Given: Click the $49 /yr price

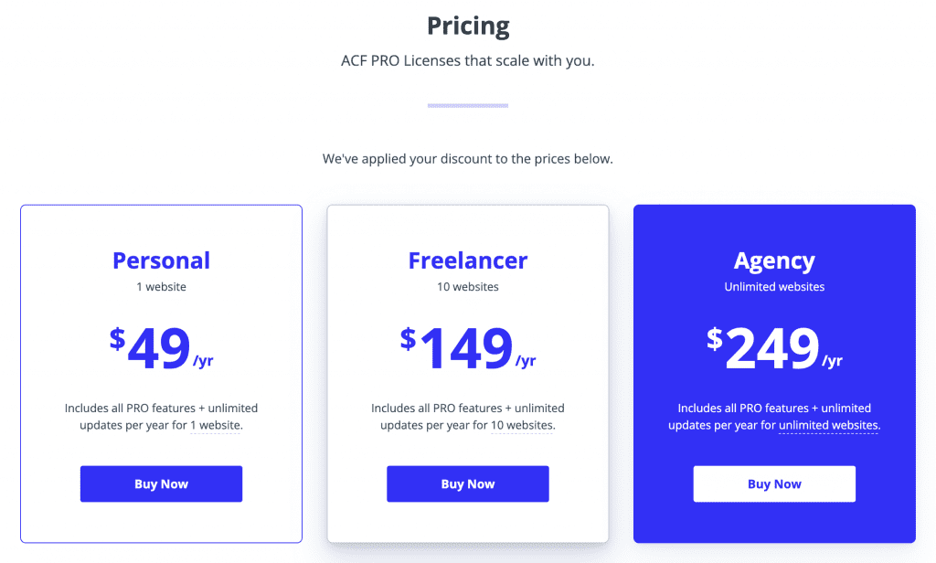Looking at the screenshot, I should click(161, 348).
